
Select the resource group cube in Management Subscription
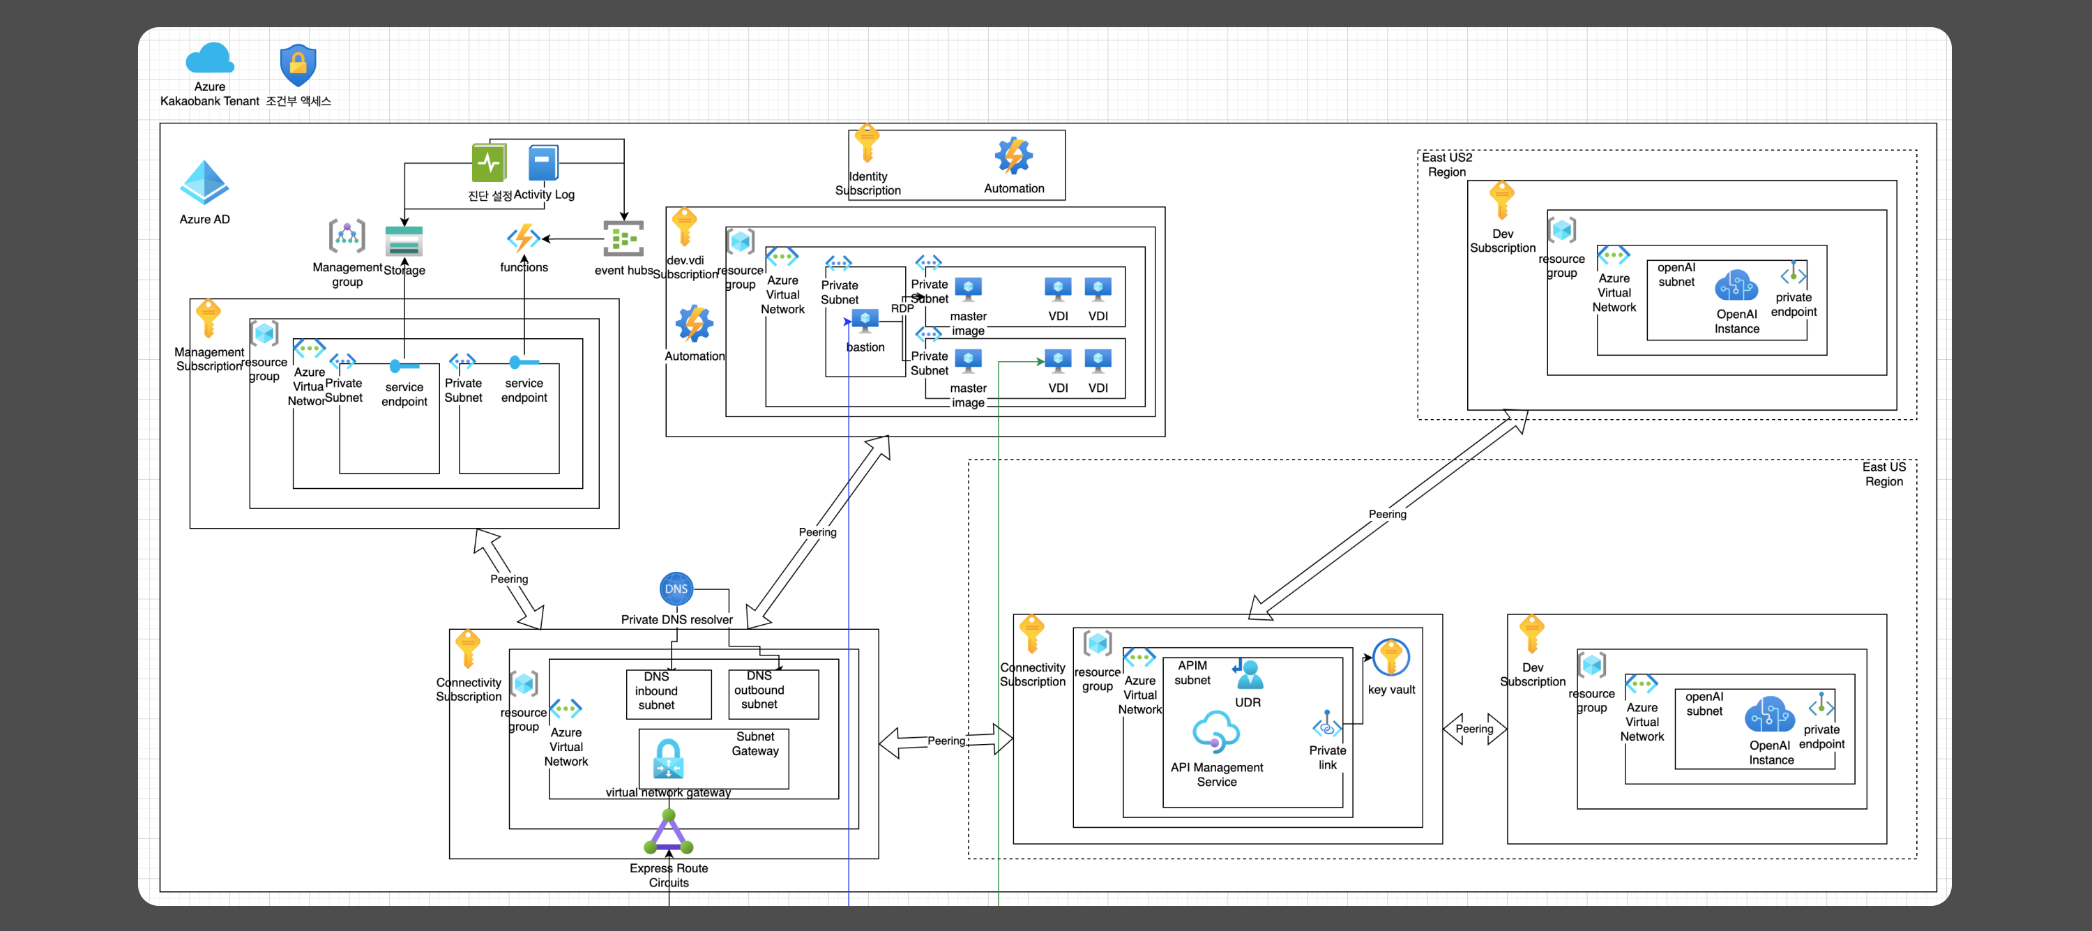(x=264, y=333)
